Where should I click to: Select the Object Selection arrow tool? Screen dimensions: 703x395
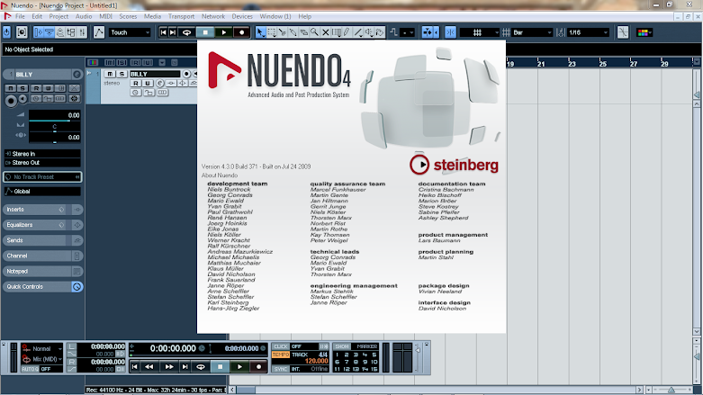[x=260, y=32]
